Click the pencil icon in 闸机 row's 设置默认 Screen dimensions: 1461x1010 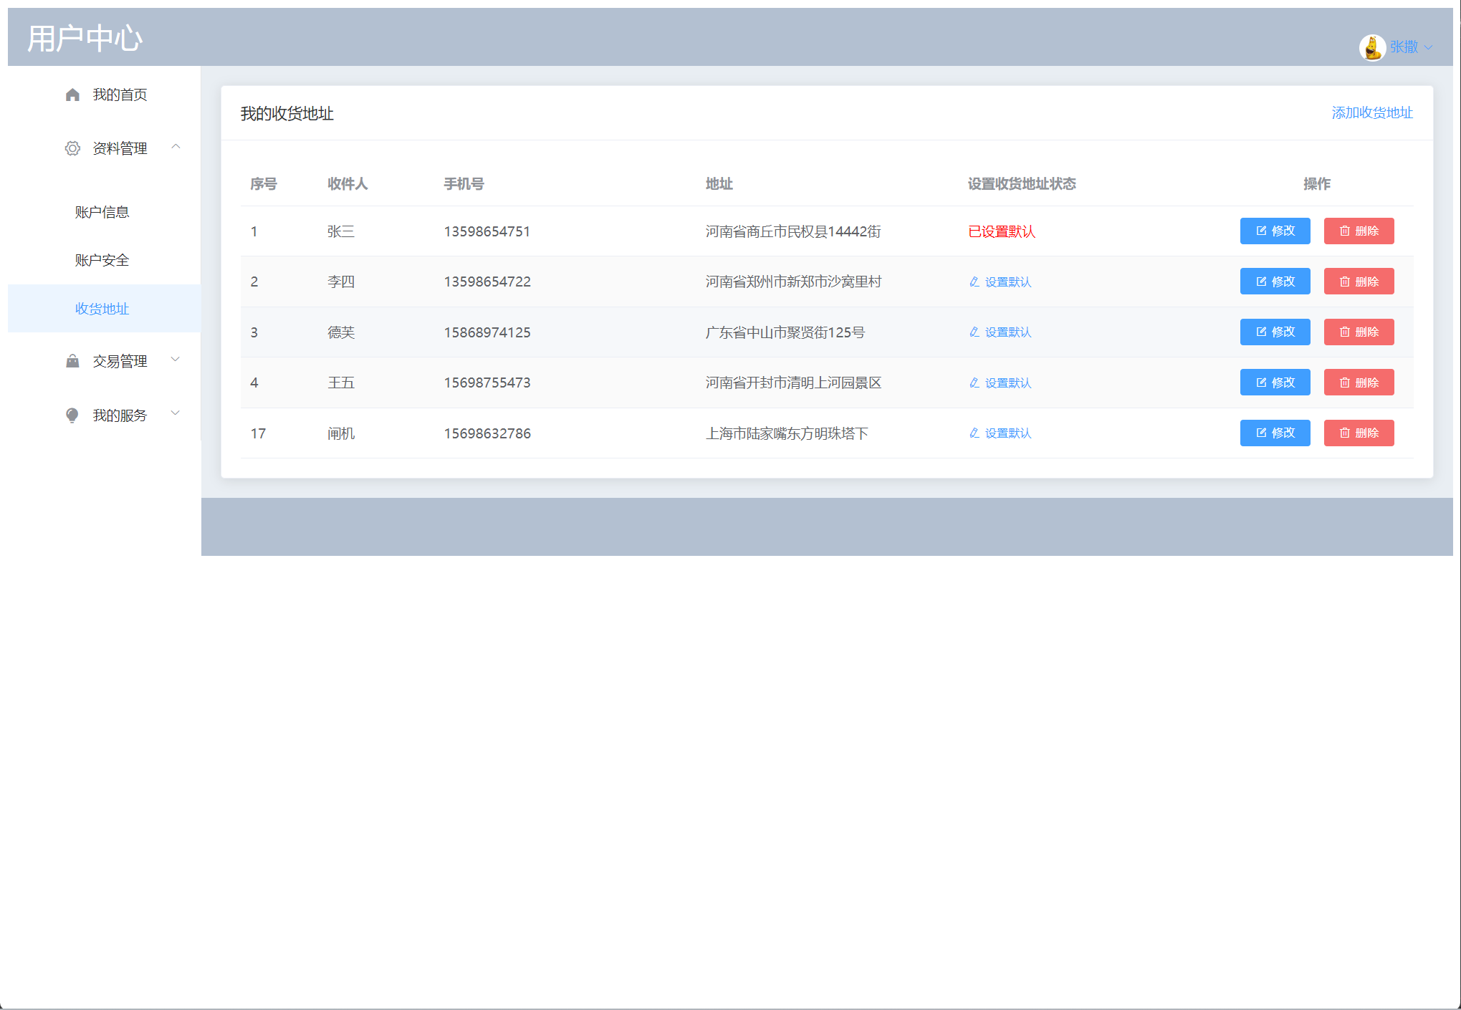coord(974,433)
